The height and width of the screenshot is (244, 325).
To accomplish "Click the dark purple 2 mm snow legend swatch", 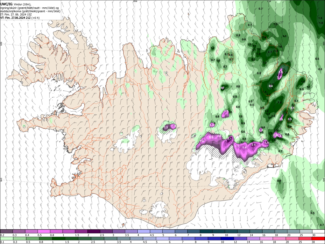I will (93, 232).
